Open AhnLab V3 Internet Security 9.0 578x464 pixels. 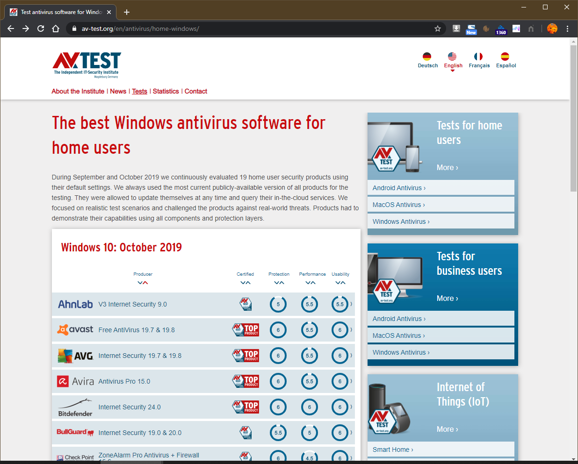click(132, 304)
